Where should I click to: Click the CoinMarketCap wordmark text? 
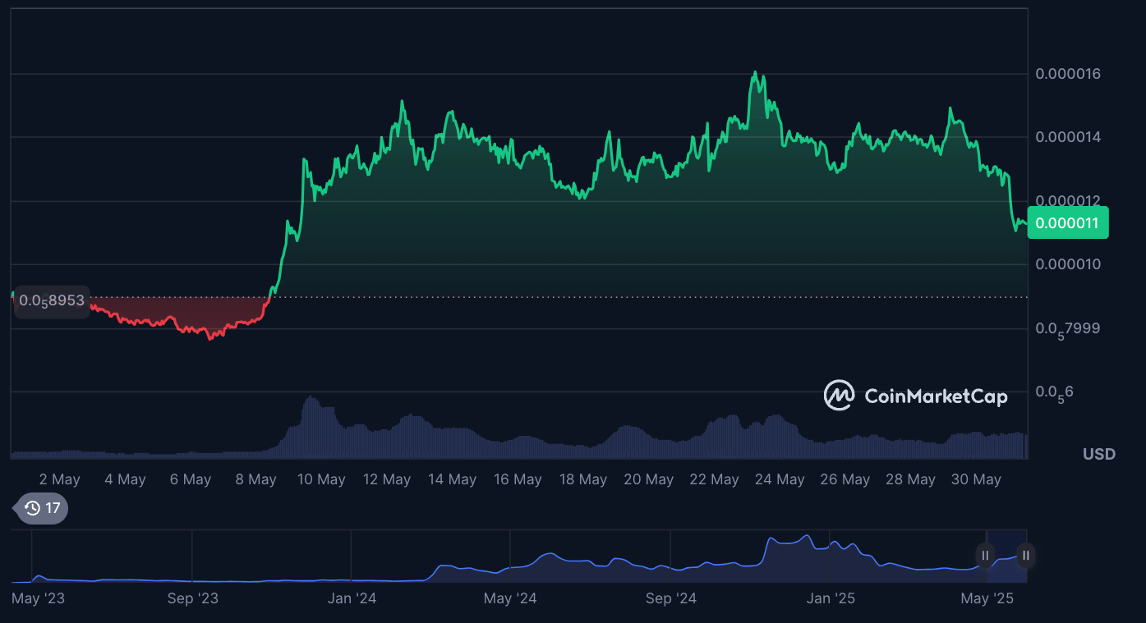935,396
